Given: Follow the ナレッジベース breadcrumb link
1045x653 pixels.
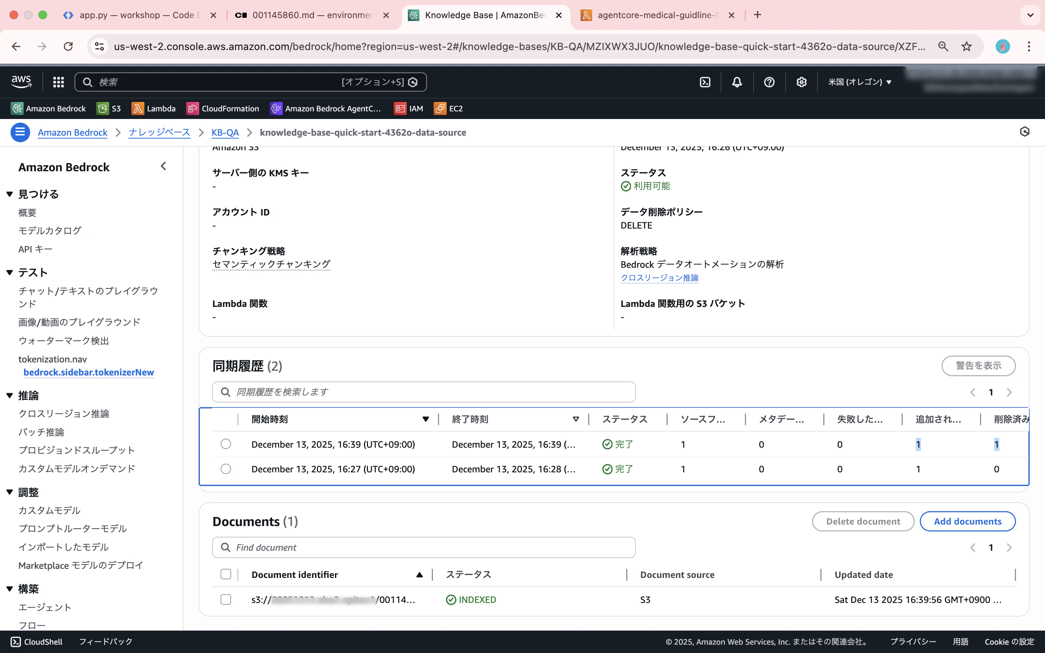Looking at the screenshot, I should click(x=159, y=132).
